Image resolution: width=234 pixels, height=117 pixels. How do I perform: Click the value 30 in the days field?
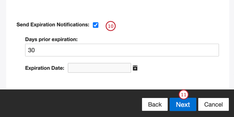tap(31, 50)
